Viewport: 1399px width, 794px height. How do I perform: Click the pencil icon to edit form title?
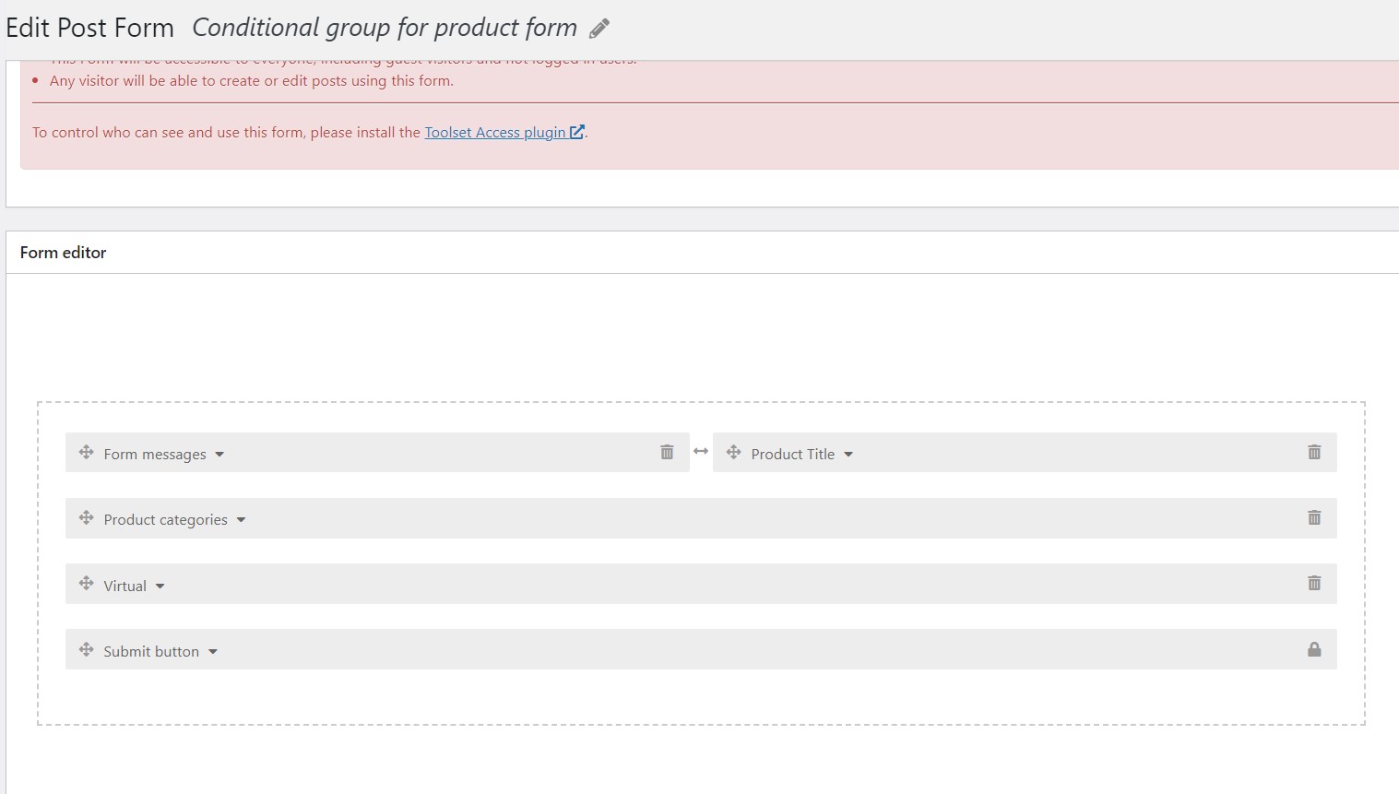click(x=599, y=29)
